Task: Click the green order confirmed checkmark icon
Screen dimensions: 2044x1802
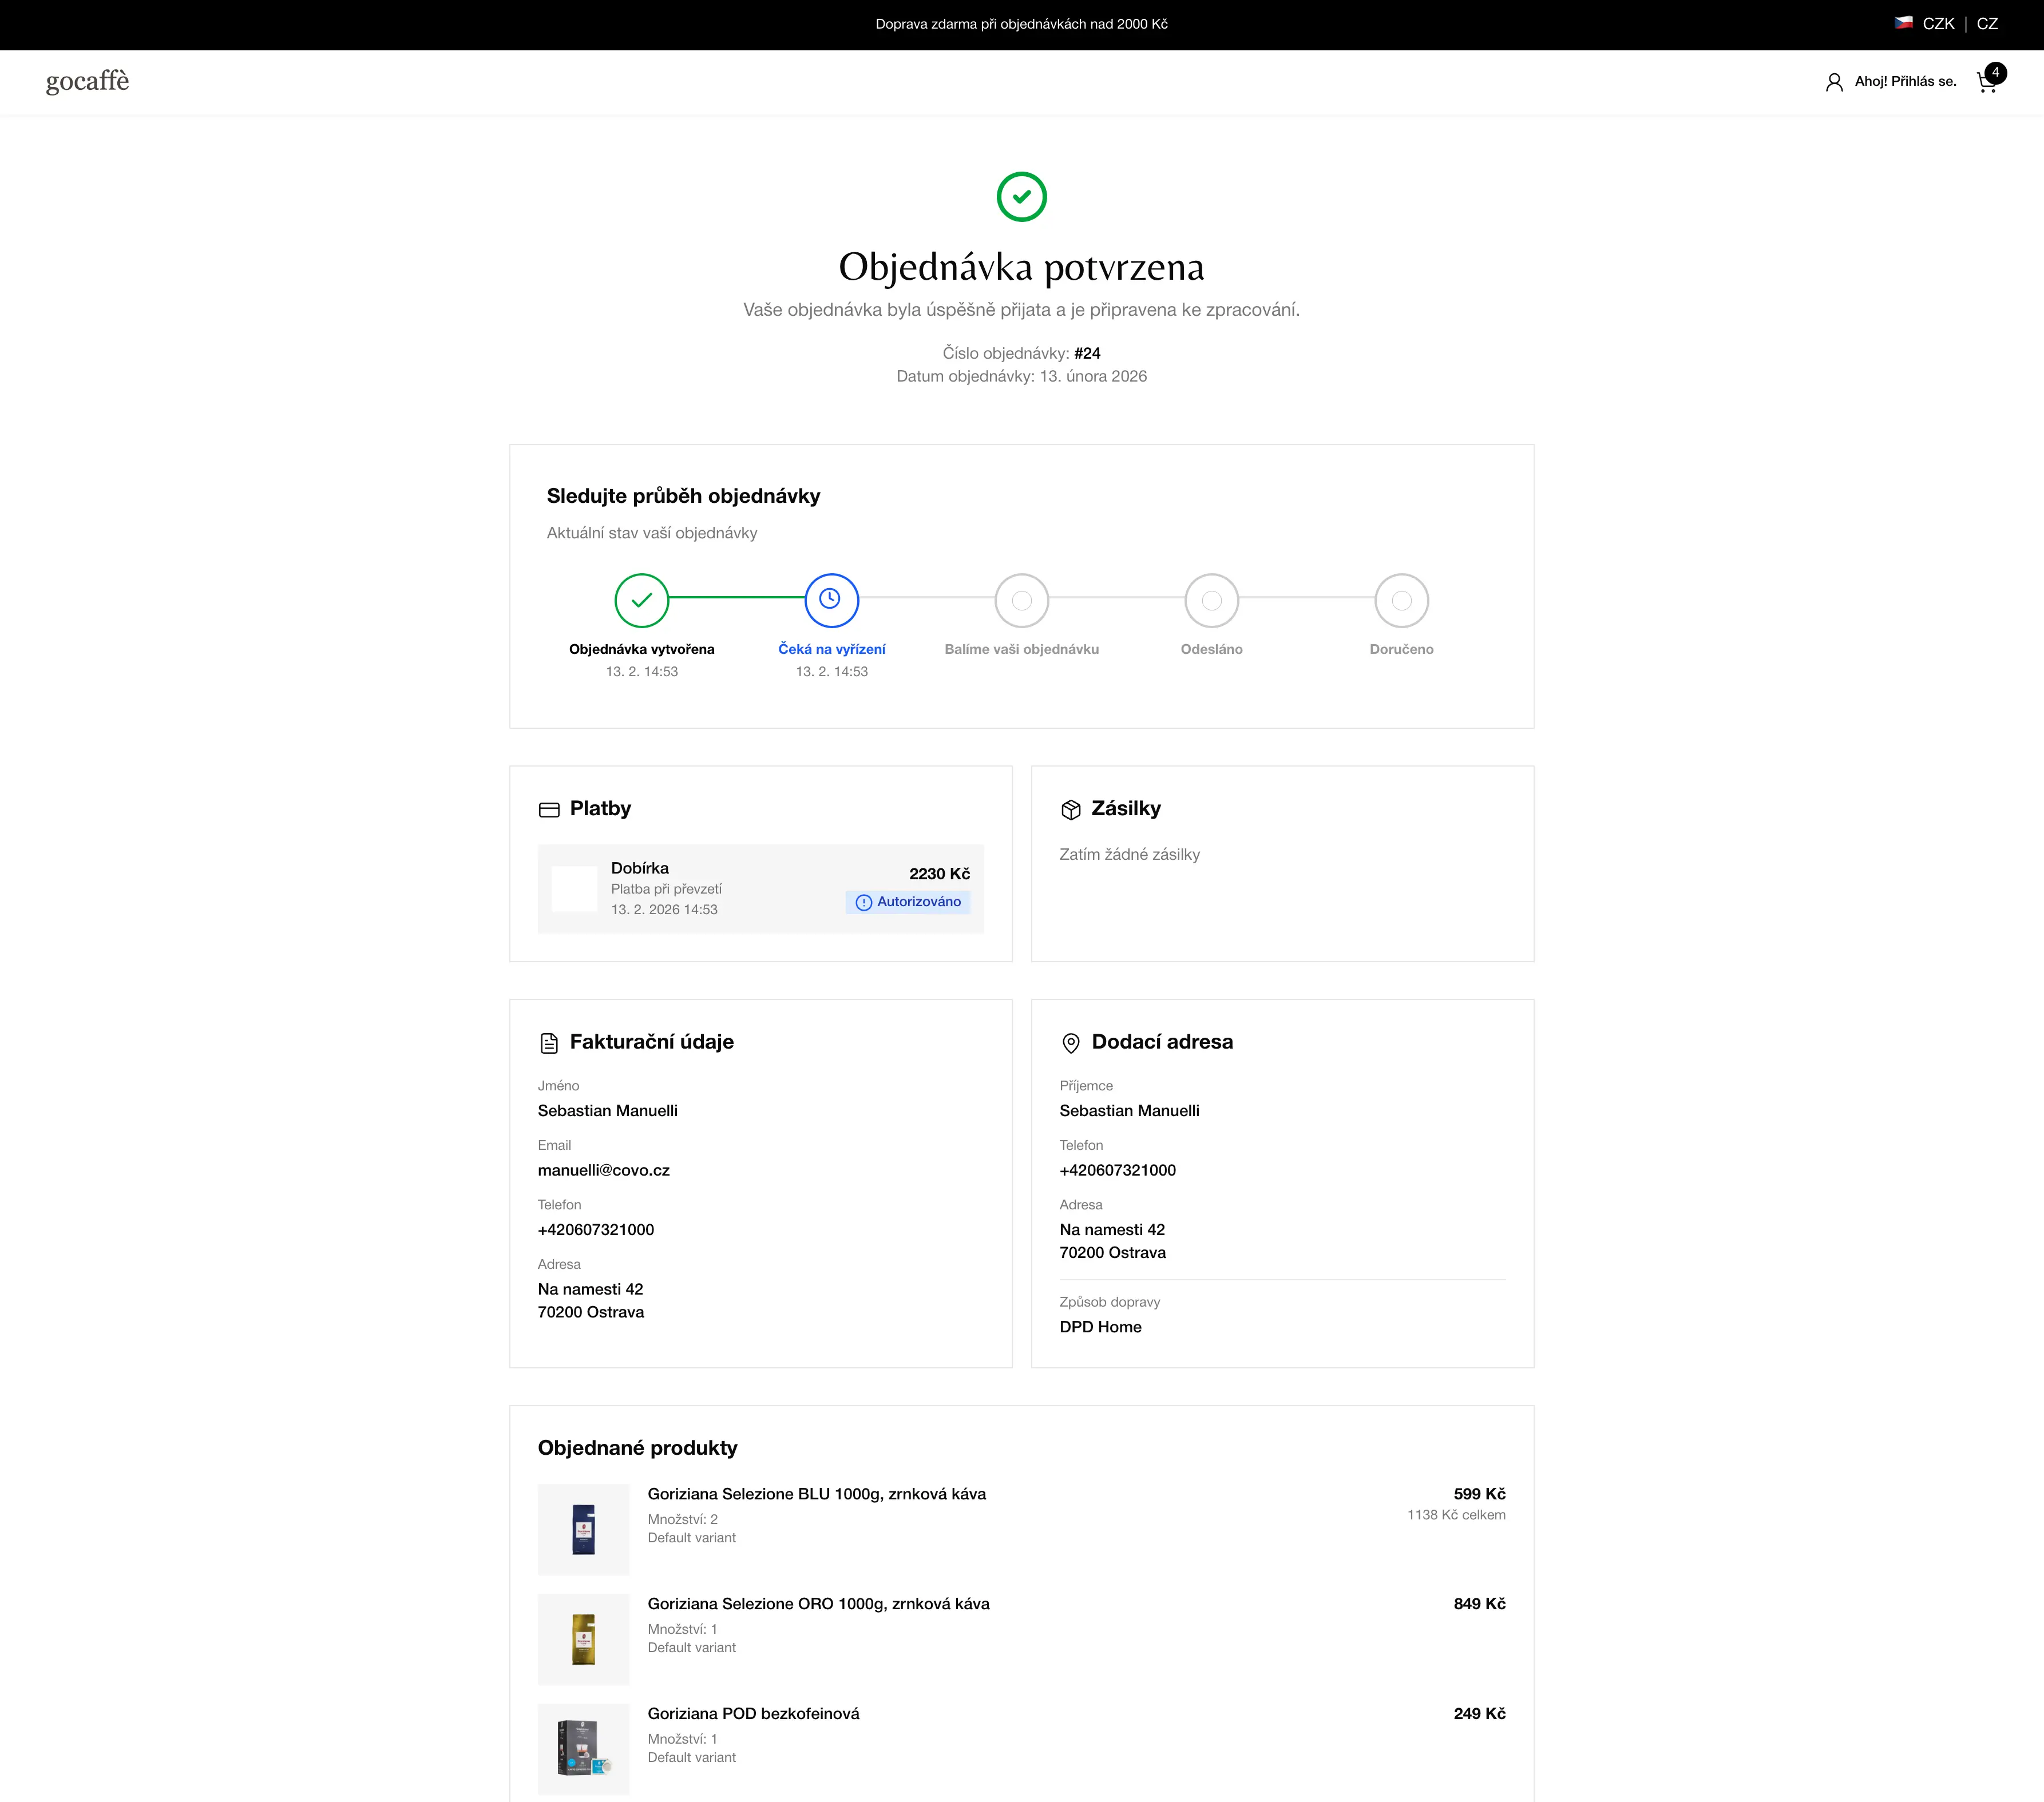Action: pyautogui.click(x=1021, y=197)
